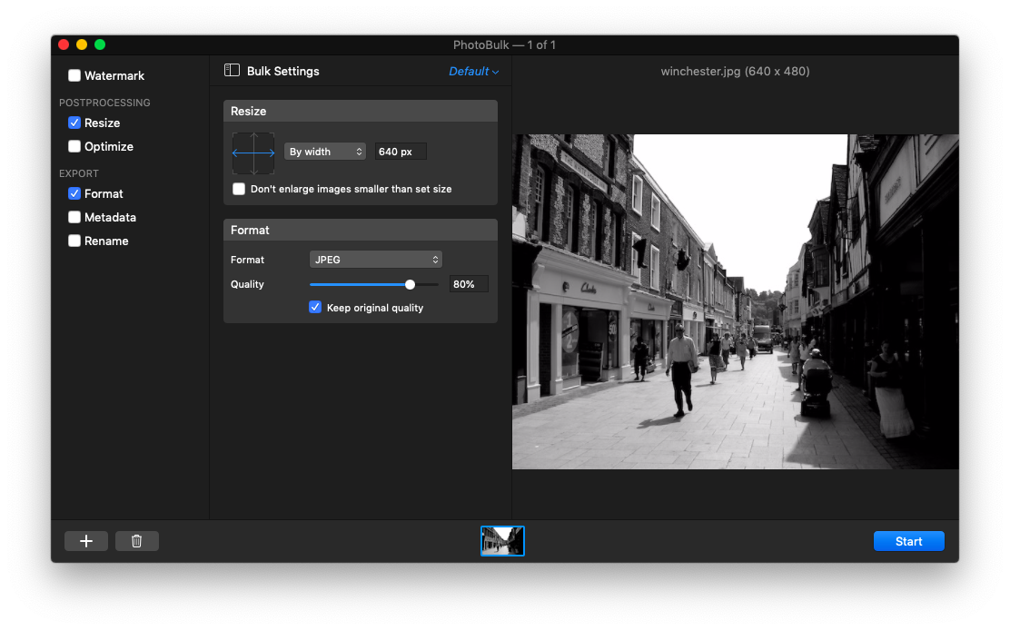Screen dimensions: 1010x630
Task: Open the Default presets dropdown
Action: coord(473,71)
